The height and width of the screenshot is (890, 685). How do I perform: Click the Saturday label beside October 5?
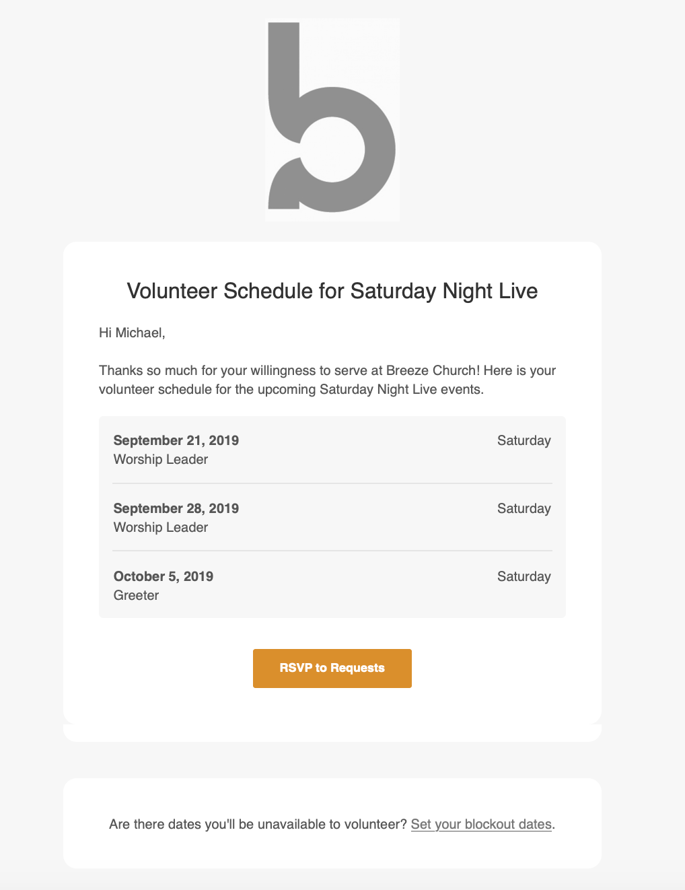(524, 576)
